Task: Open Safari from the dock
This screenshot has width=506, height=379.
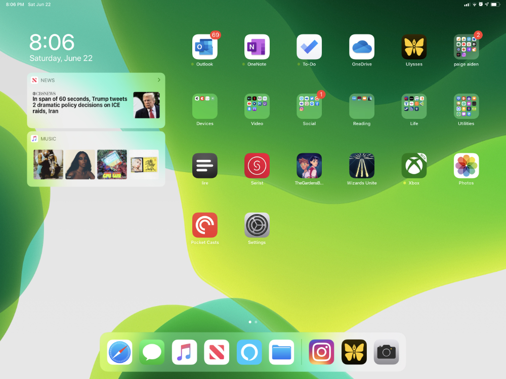Action: pyautogui.click(x=119, y=352)
